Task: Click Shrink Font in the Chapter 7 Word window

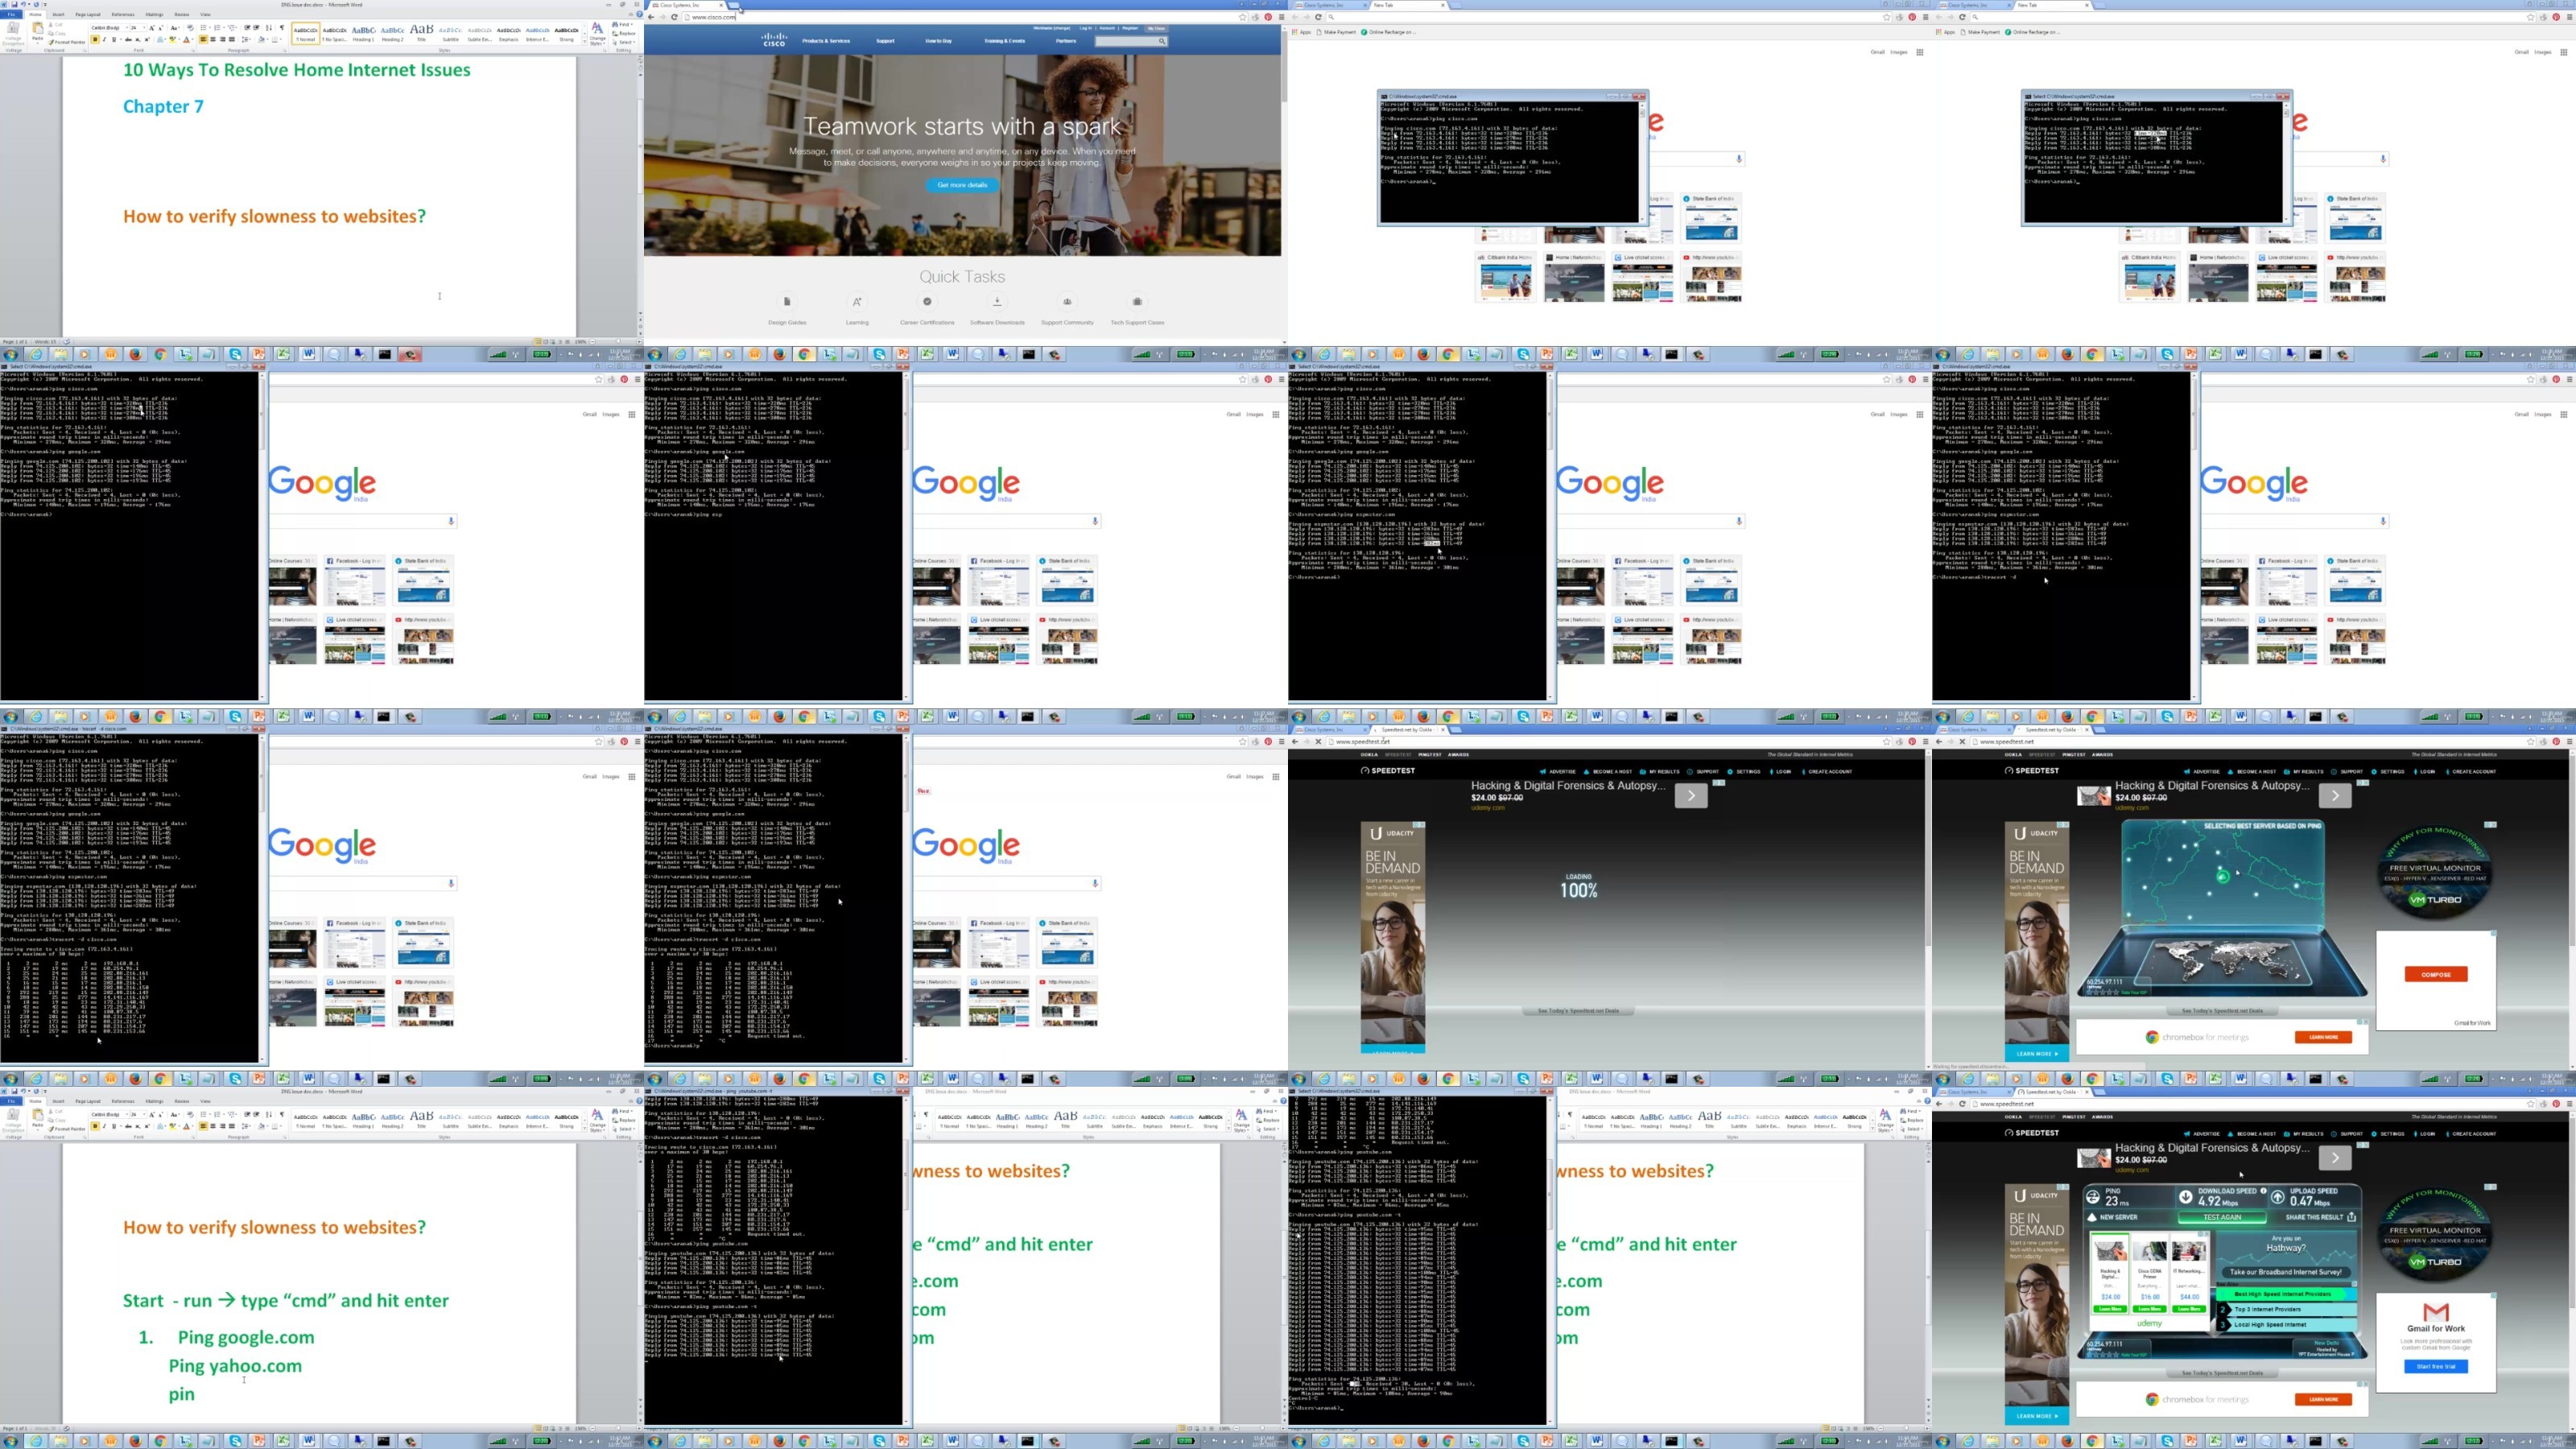Action: [x=161, y=28]
